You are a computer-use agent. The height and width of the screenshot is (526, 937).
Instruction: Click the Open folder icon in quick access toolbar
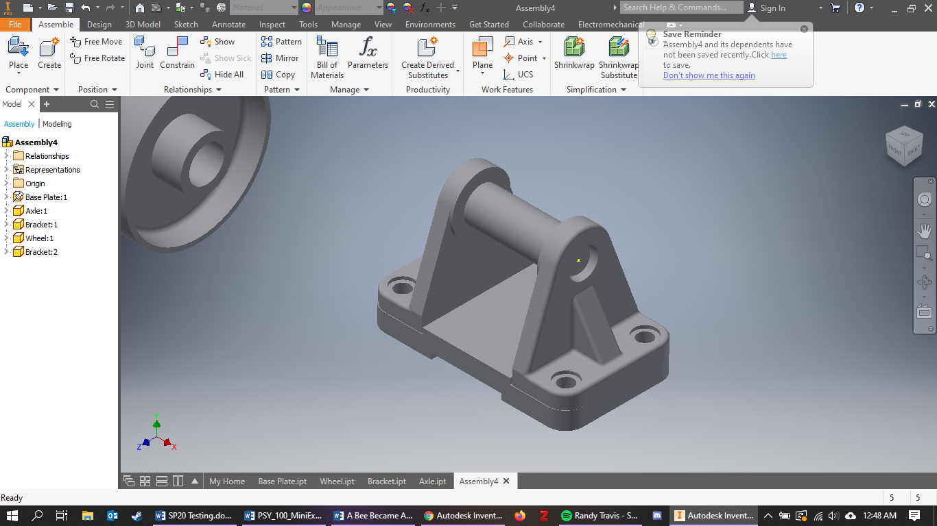point(54,8)
